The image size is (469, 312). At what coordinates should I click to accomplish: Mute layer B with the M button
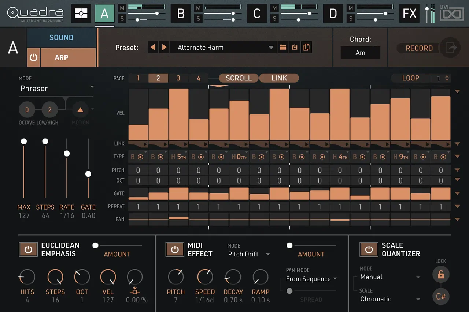coord(198,8)
